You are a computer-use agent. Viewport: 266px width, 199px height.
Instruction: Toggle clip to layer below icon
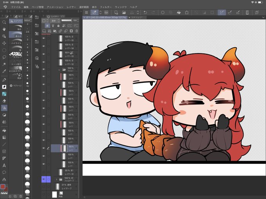point(47,26)
